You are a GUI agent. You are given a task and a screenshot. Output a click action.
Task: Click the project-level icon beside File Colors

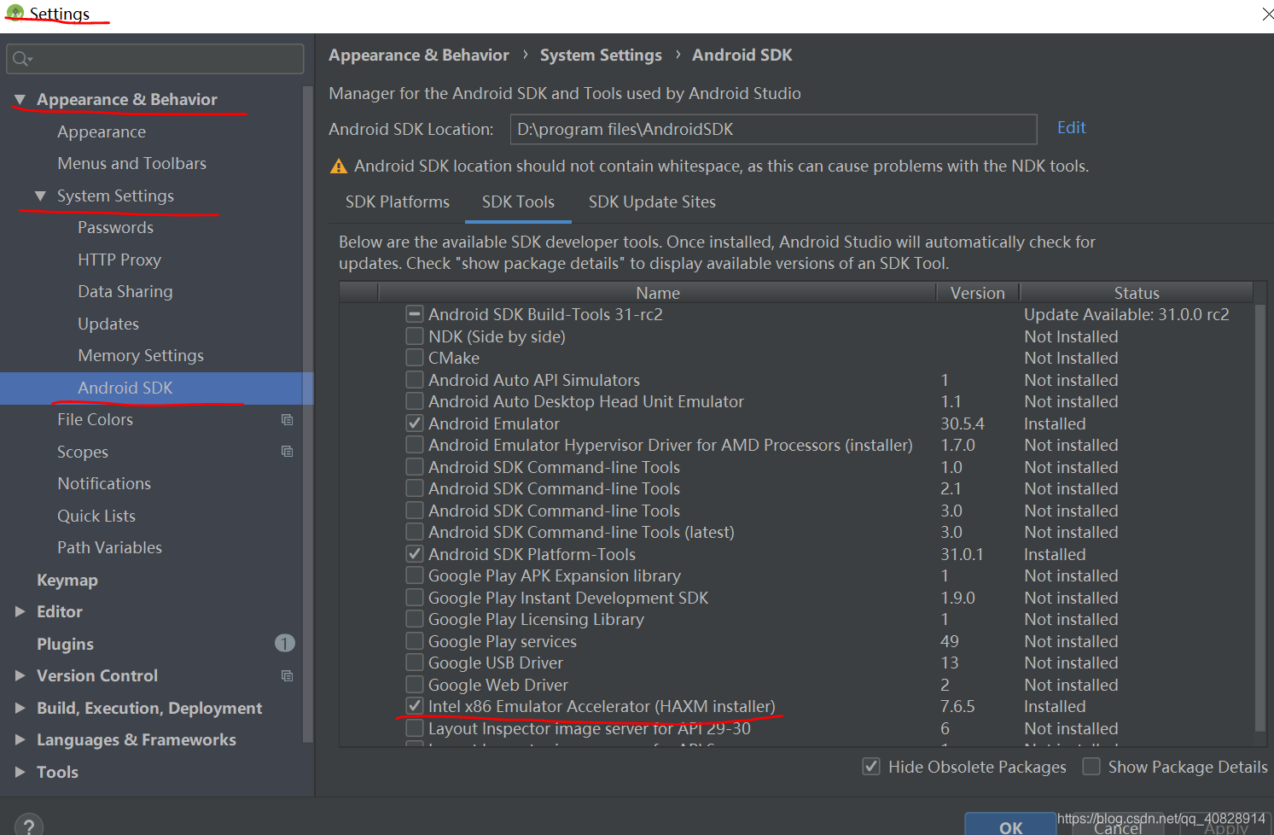pyautogui.click(x=288, y=420)
